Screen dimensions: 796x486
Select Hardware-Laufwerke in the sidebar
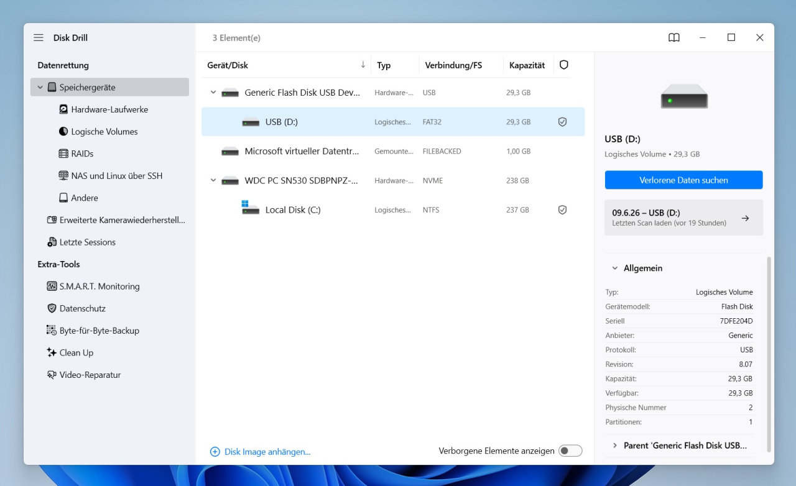(109, 109)
